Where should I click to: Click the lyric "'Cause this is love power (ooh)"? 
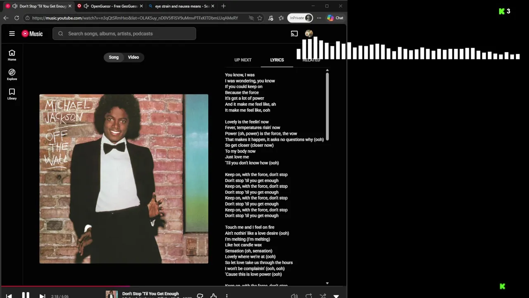tap(253, 274)
